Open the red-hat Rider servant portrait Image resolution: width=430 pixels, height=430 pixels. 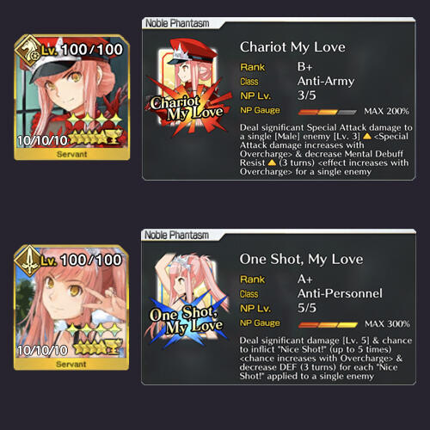71,92
